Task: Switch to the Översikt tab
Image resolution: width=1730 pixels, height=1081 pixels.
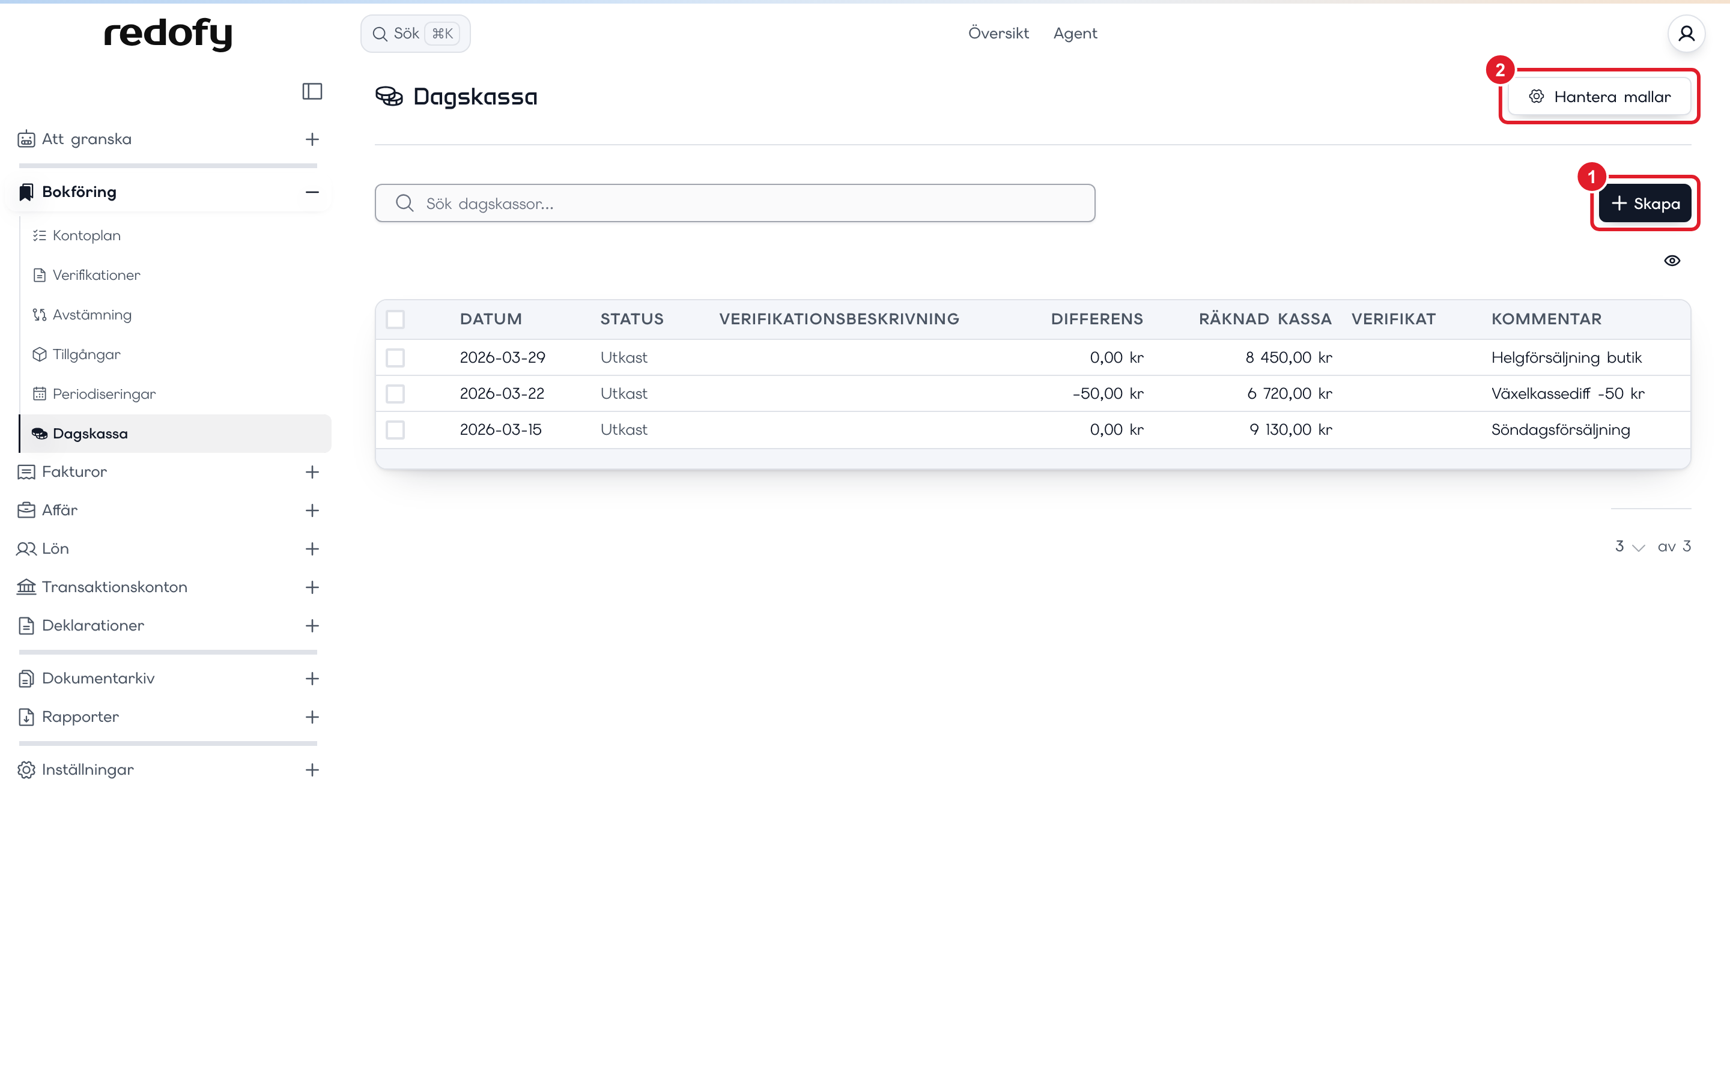Action: [998, 34]
